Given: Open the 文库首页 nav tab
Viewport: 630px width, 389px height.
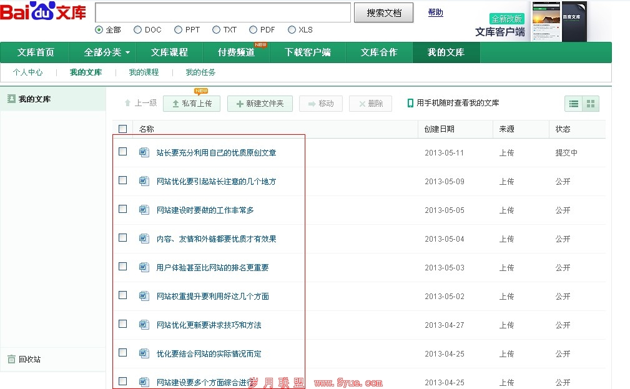Looking at the screenshot, I should coord(36,52).
